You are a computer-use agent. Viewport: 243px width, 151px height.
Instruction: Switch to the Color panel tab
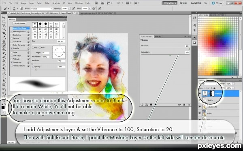point(213,15)
